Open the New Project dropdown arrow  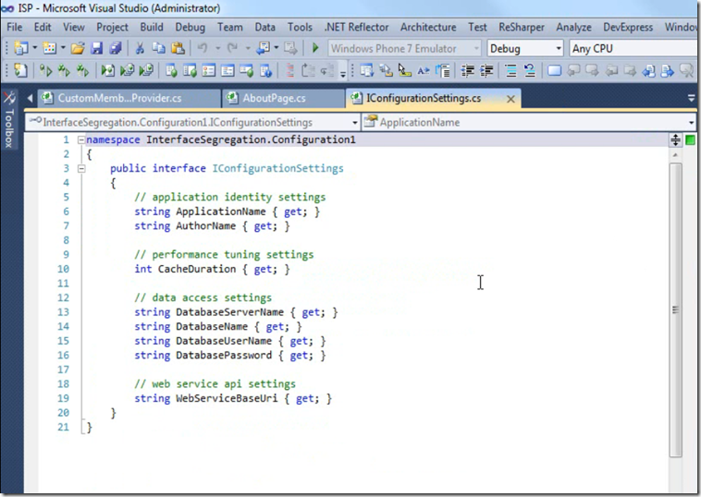34,48
